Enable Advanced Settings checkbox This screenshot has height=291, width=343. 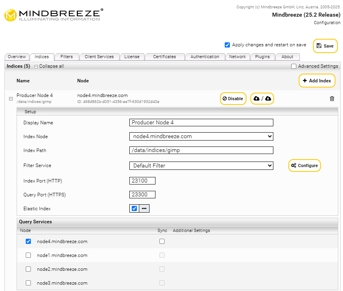coord(294,66)
